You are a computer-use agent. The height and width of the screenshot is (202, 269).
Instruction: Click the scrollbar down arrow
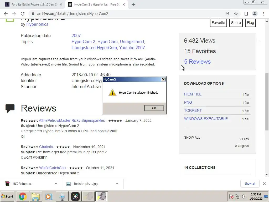pos(267,175)
